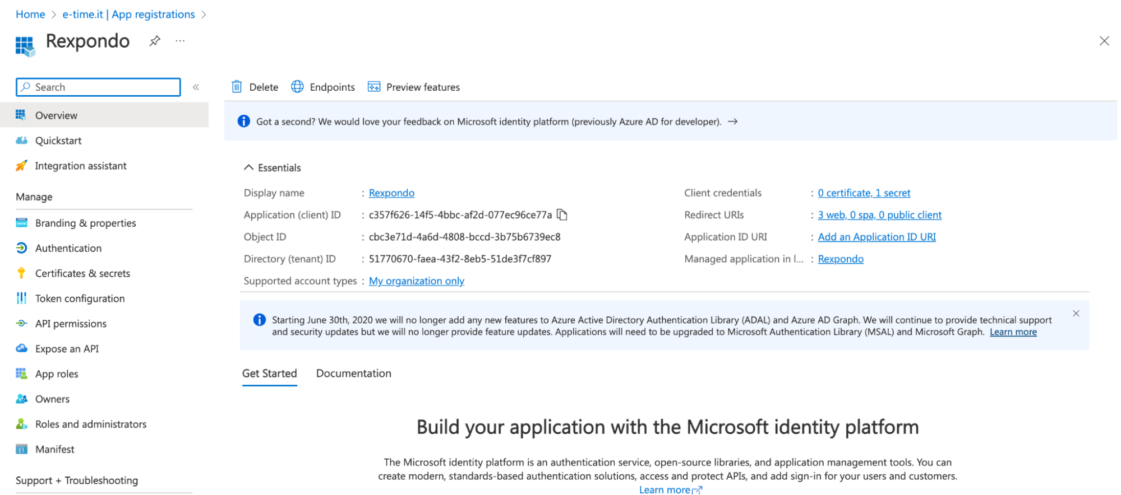Open Integration assistant rocket icon
The width and height of the screenshot is (1121, 495).
(x=21, y=165)
